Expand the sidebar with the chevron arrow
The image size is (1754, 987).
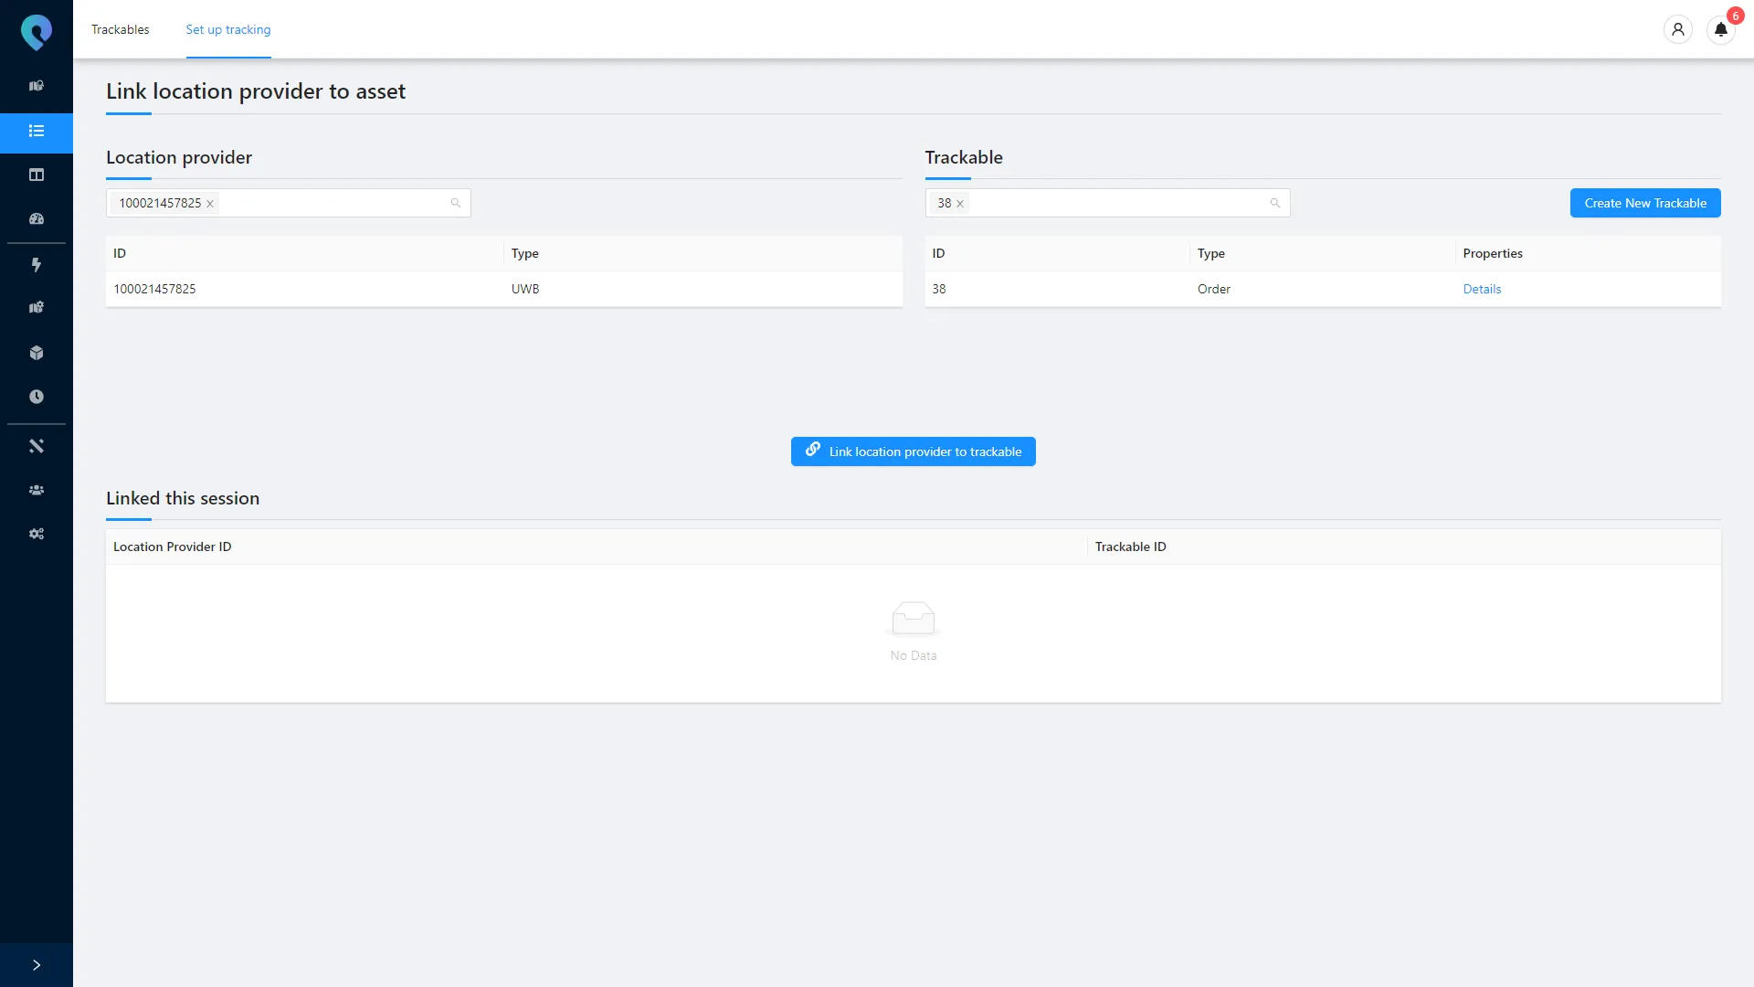coord(37,965)
